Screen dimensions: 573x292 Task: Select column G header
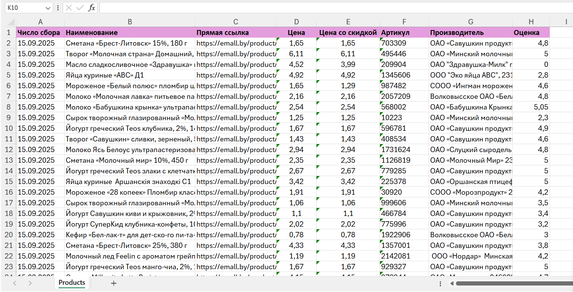471,22
